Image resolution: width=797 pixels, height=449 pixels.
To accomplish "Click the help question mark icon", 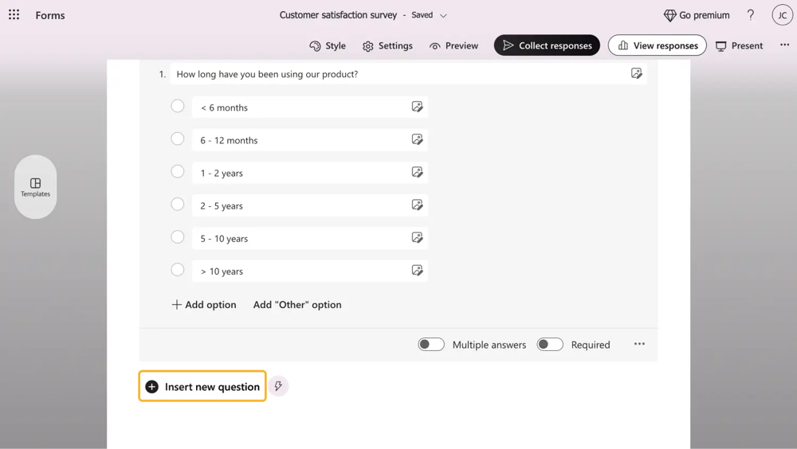I will [x=750, y=15].
